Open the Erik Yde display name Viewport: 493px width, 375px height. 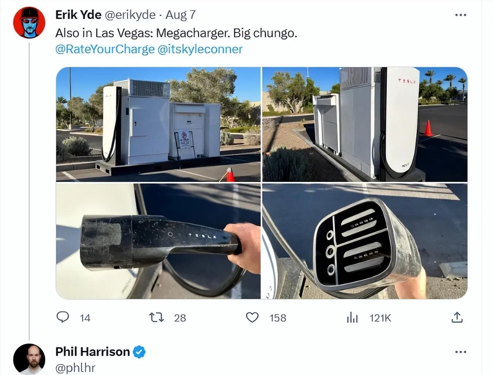(79, 15)
